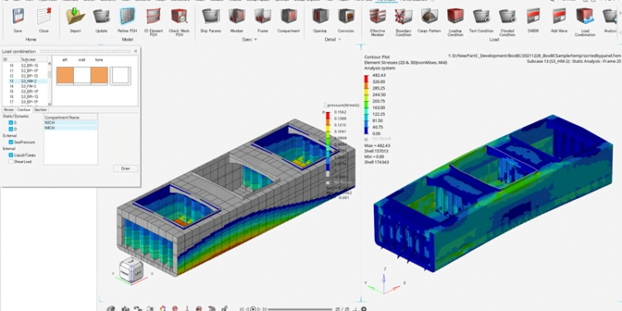Select subcase row 16 S3_BR-1S
This screenshot has width=622, height=311.
[25, 96]
